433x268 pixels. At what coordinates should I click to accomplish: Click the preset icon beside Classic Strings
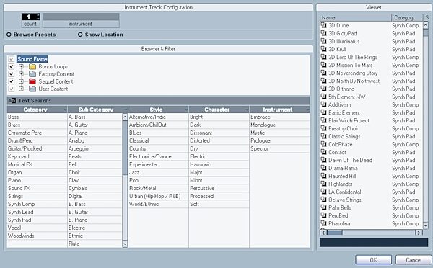coord(323,136)
